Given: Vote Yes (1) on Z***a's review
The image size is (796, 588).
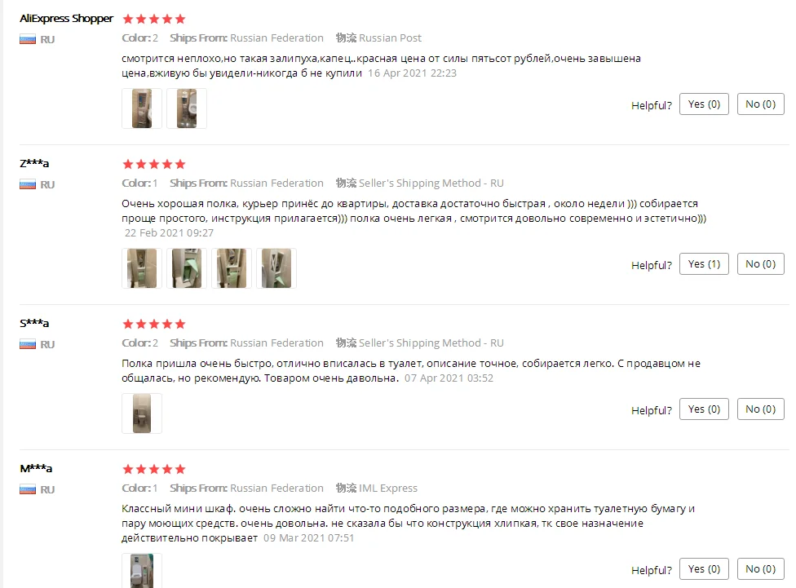Looking at the screenshot, I should click(x=704, y=264).
